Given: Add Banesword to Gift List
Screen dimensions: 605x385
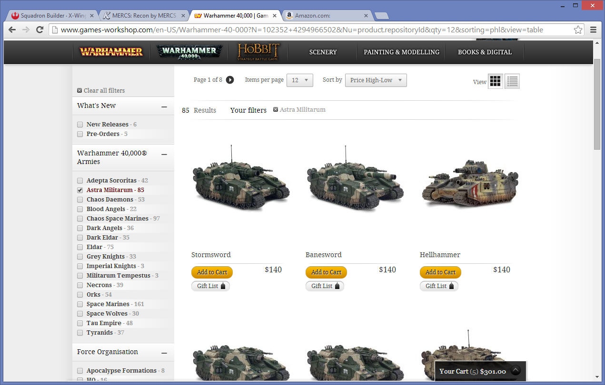Looking at the screenshot, I should coord(325,286).
